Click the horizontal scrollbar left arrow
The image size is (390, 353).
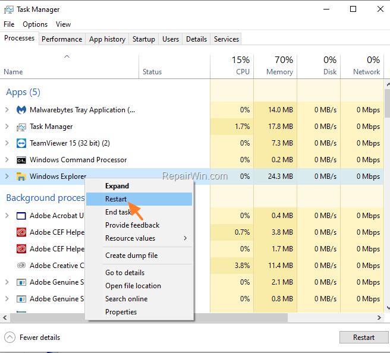pyautogui.click(x=5, y=318)
